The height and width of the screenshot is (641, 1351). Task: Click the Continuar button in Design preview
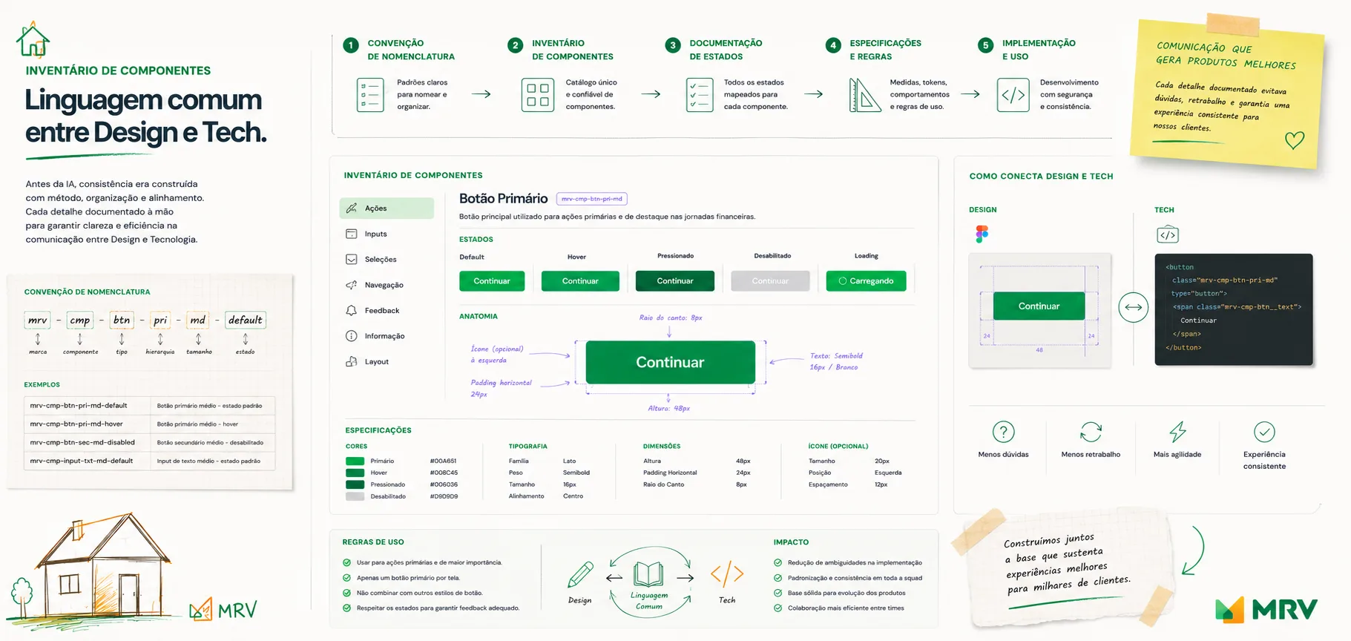[1039, 306]
